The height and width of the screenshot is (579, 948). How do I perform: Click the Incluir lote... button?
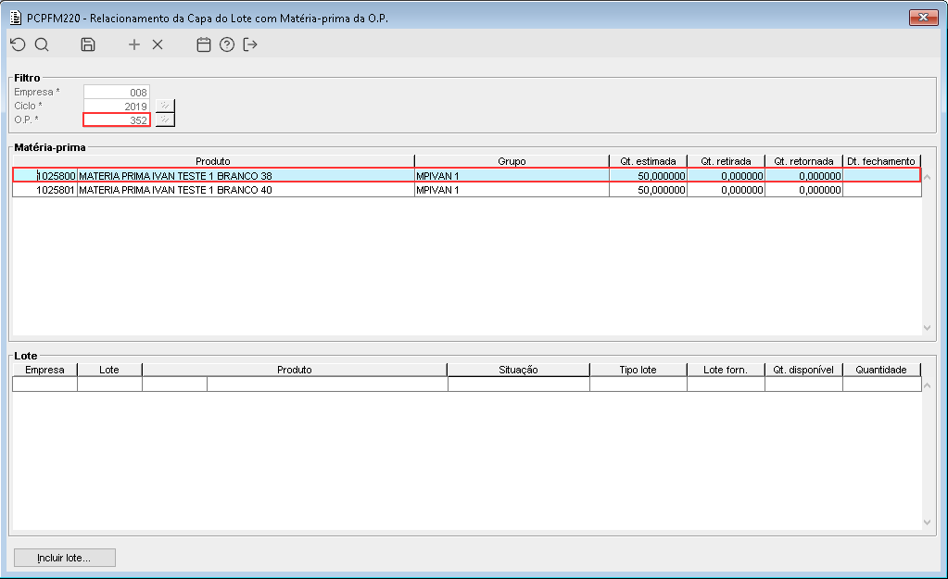click(x=65, y=558)
